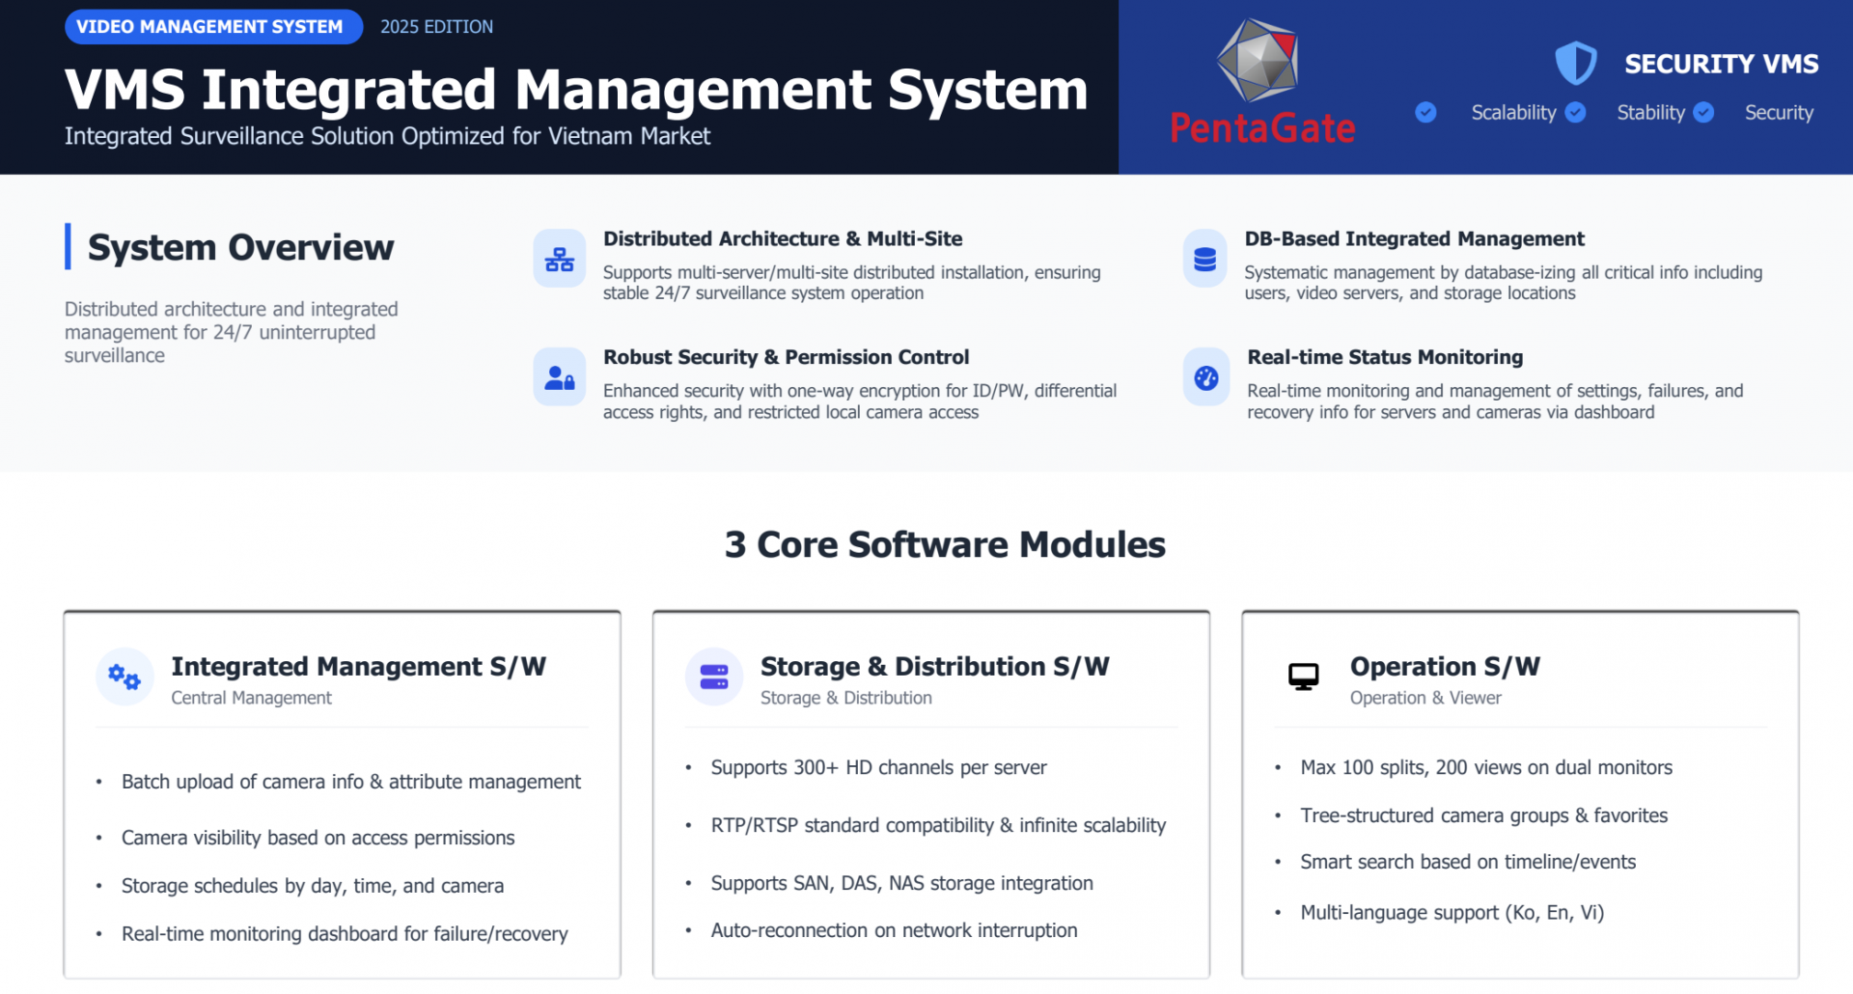This screenshot has width=1853, height=994.
Task: Click Real-time Status Monitoring heading
Action: pos(1385,357)
